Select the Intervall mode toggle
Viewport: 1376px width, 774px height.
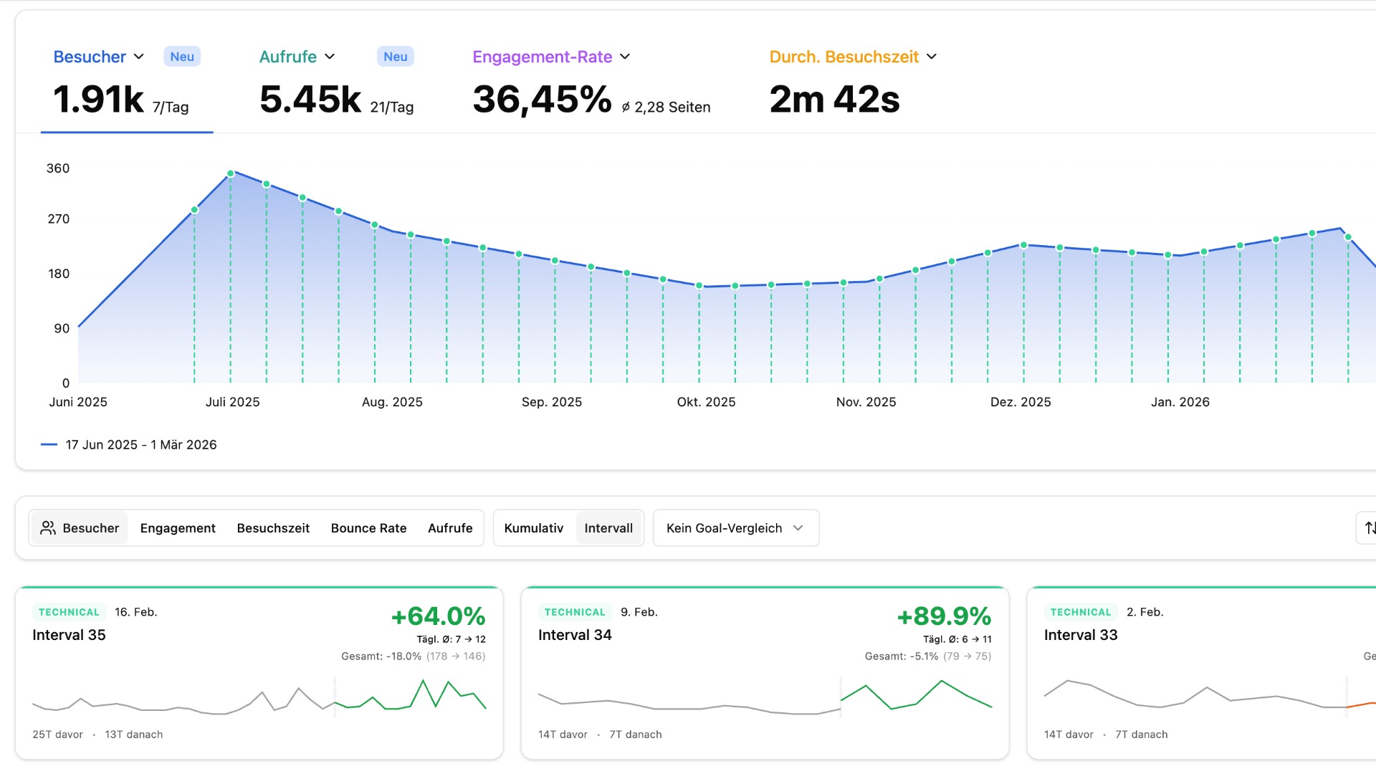pos(608,528)
